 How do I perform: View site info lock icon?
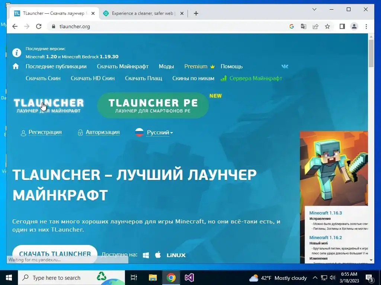point(54,26)
